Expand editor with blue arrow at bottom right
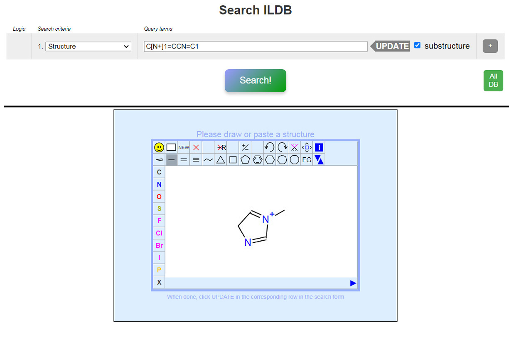 (353, 283)
